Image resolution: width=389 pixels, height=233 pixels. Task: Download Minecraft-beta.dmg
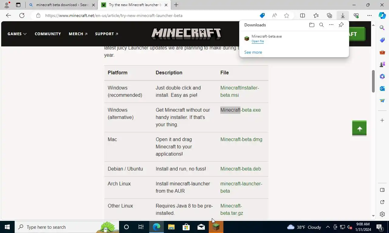pos(241,139)
